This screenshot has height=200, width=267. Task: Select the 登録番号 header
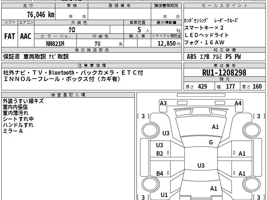click(x=119, y=6)
